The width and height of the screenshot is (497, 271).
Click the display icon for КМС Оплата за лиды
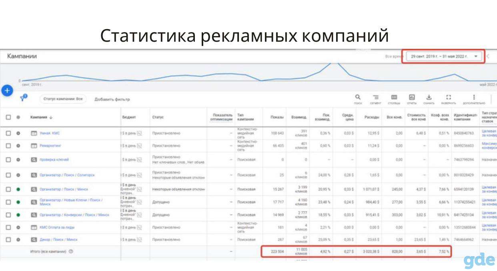click(x=34, y=227)
